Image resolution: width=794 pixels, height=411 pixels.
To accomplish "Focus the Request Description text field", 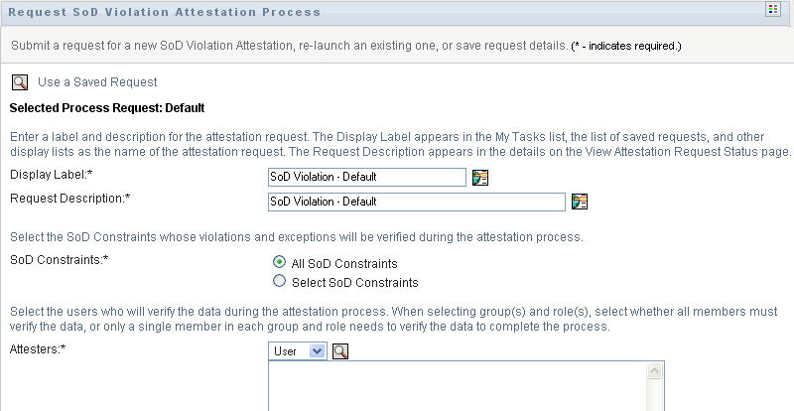I will pyautogui.click(x=416, y=202).
